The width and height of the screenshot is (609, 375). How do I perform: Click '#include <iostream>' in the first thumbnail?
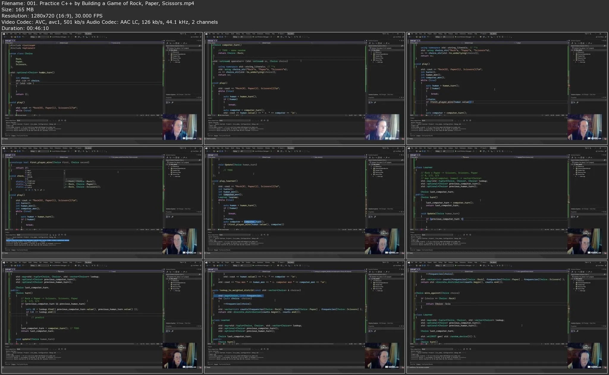(x=23, y=45)
